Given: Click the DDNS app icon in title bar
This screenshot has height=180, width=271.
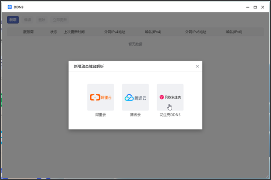Looking at the screenshot, I should coord(10,7).
